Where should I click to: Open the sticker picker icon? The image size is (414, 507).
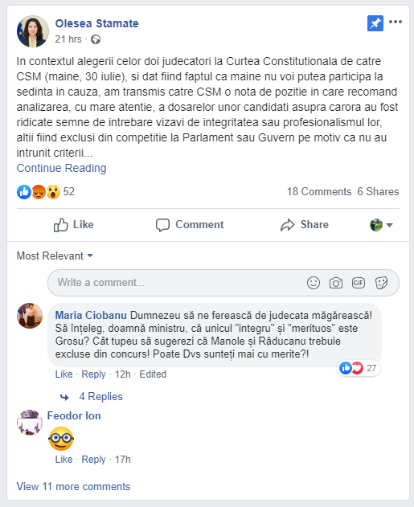pyautogui.click(x=381, y=283)
